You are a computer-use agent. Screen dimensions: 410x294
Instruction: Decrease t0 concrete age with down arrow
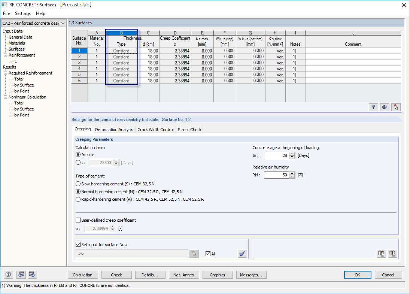[292, 157]
